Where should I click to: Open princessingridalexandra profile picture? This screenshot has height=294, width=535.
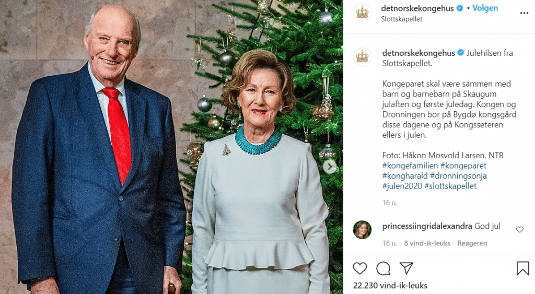(362, 230)
